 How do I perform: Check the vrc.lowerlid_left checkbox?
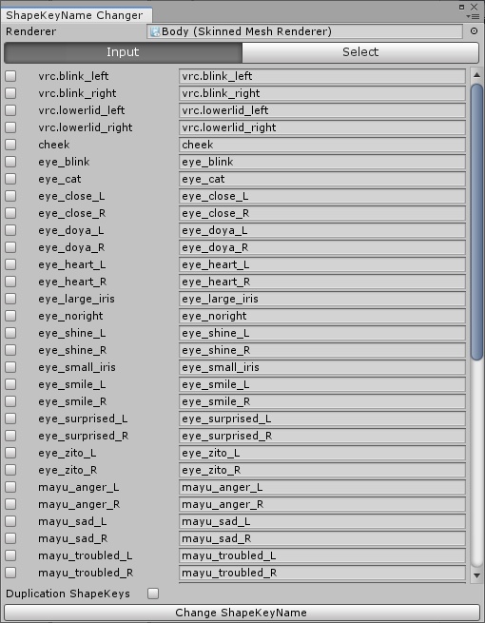(10, 110)
